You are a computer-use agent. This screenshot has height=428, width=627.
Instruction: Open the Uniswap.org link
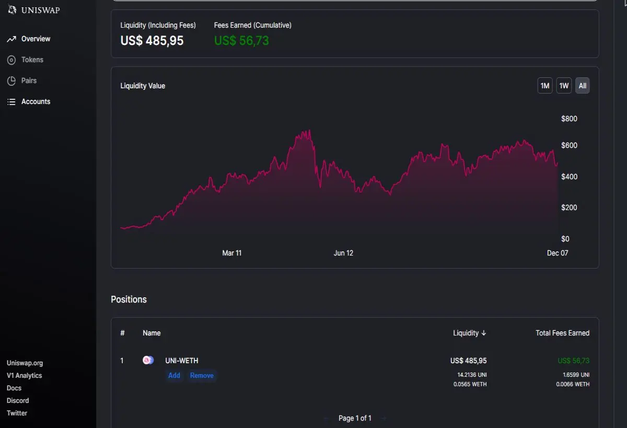click(x=25, y=363)
